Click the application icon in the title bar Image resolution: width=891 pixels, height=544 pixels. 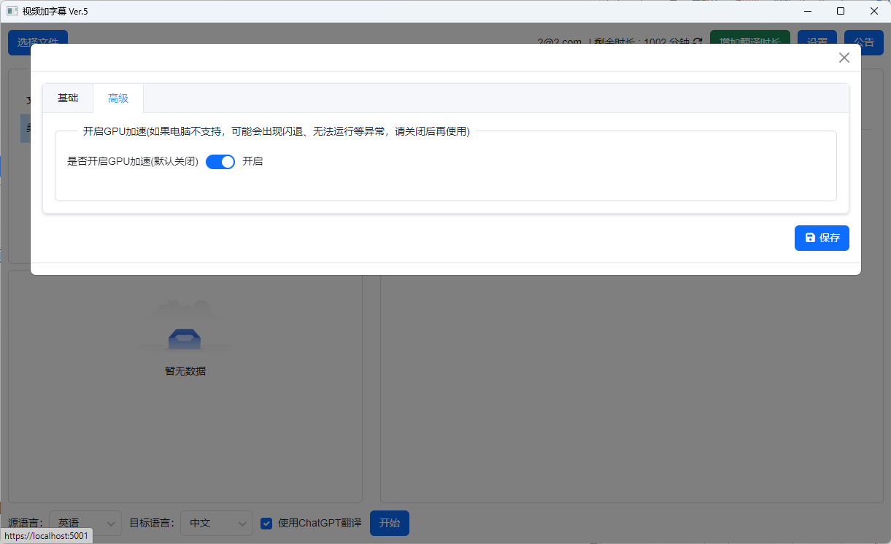(x=10, y=11)
